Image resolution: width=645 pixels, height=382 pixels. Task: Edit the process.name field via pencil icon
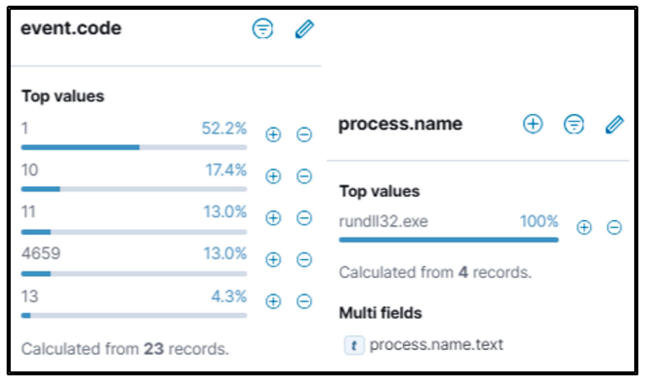614,124
